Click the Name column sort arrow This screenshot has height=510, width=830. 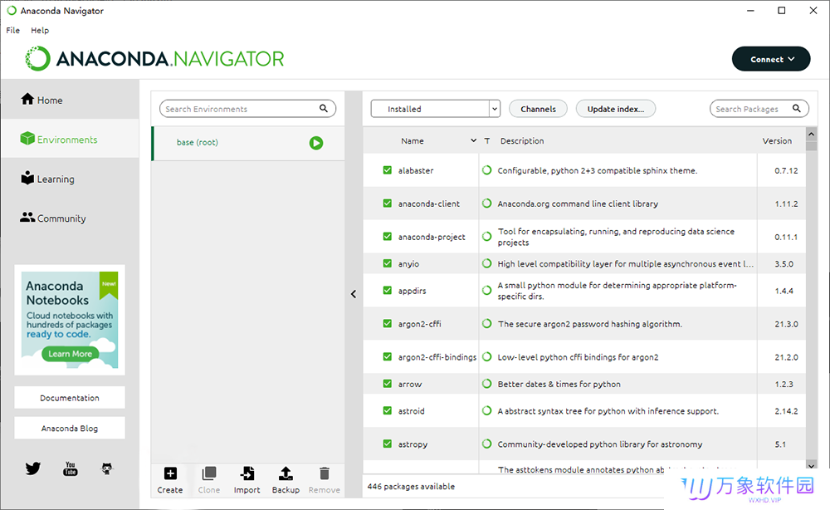(473, 140)
